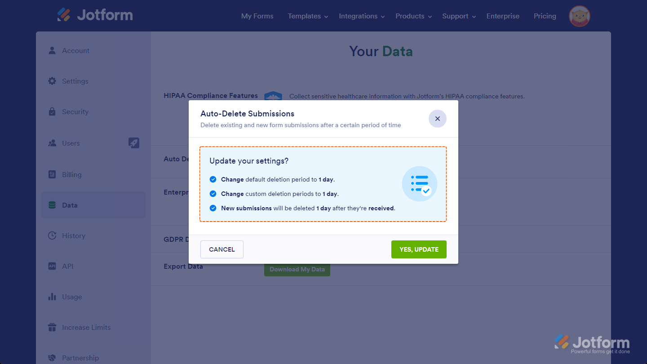Click the rocket badge next to Users
Screen dimensions: 647x364
(x=134, y=143)
